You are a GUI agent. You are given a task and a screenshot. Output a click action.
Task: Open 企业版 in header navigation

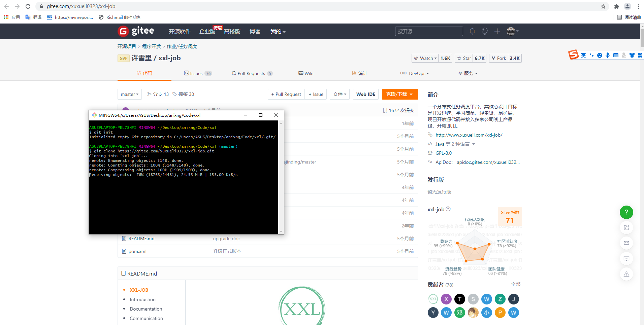tap(207, 31)
